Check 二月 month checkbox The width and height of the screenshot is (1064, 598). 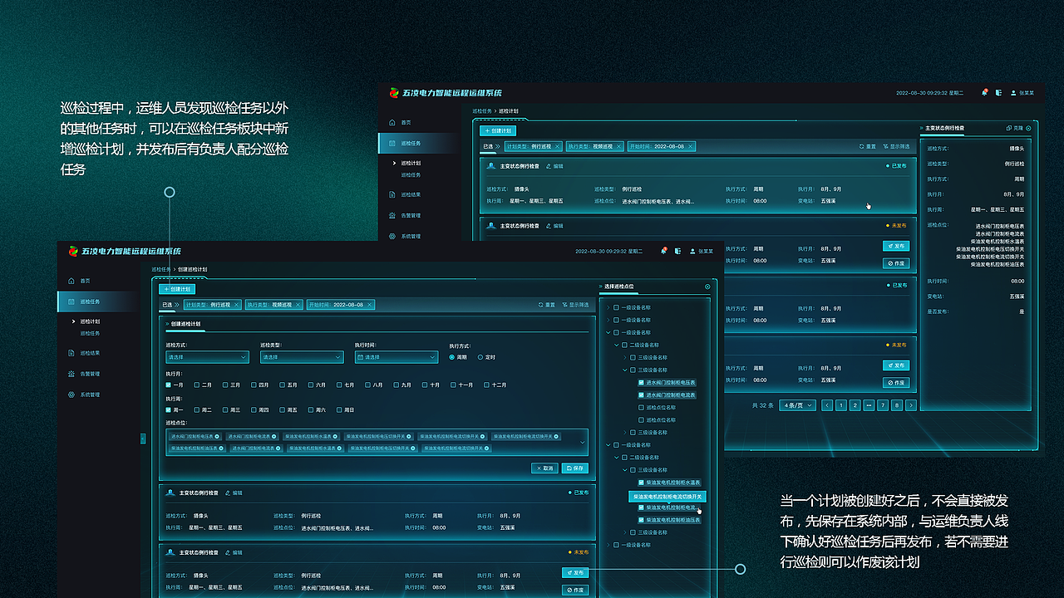click(197, 385)
